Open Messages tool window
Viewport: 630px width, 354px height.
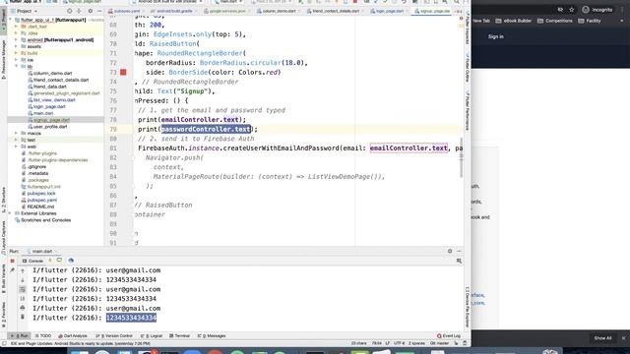click(x=212, y=336)
